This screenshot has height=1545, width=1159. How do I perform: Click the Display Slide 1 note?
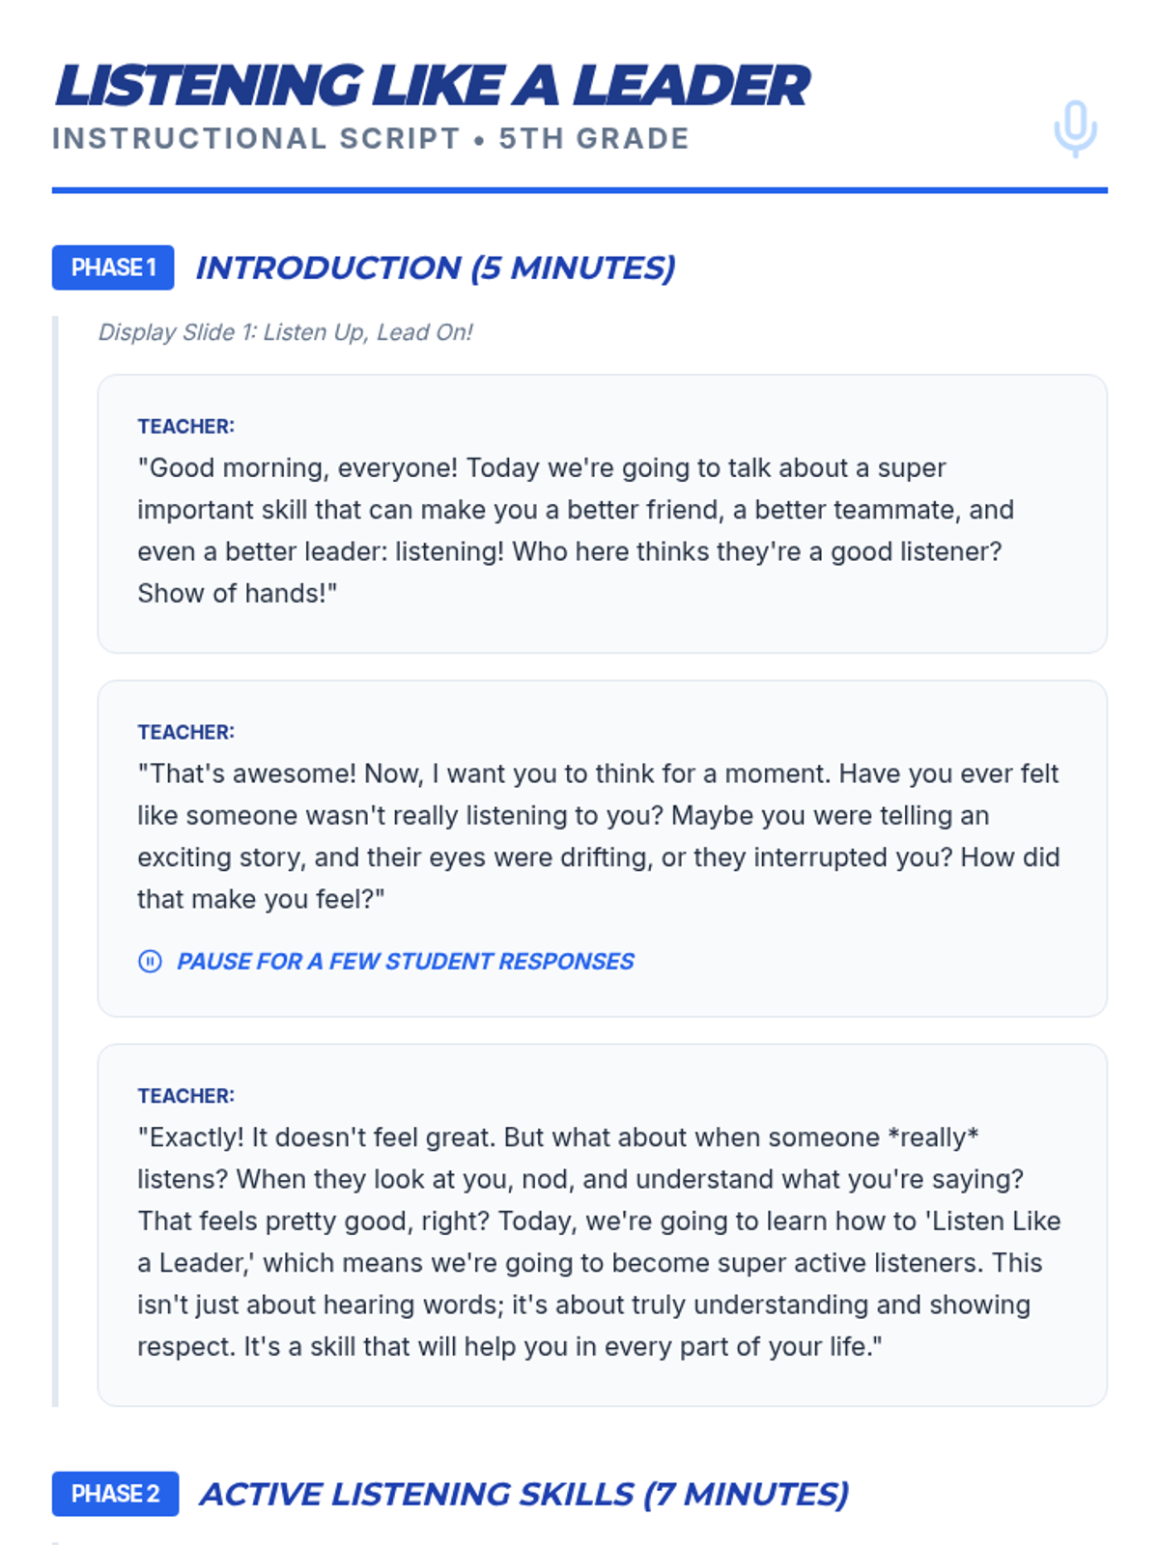[x=285, y=332]
